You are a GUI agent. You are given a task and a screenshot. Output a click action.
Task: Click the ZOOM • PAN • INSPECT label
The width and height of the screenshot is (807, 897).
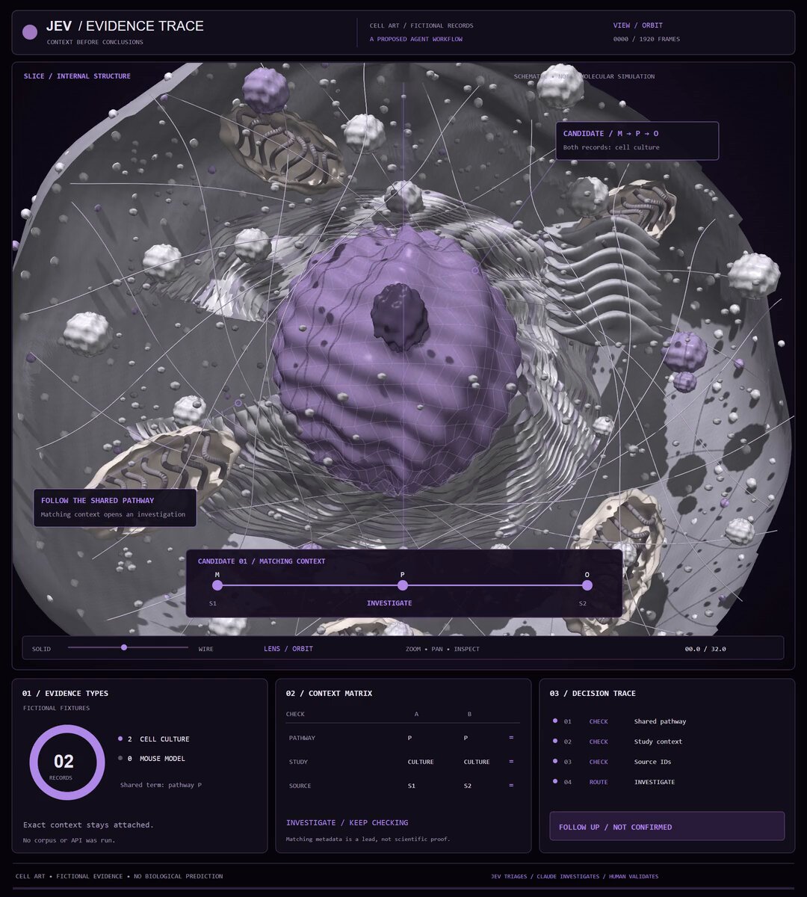click(442, 649)
